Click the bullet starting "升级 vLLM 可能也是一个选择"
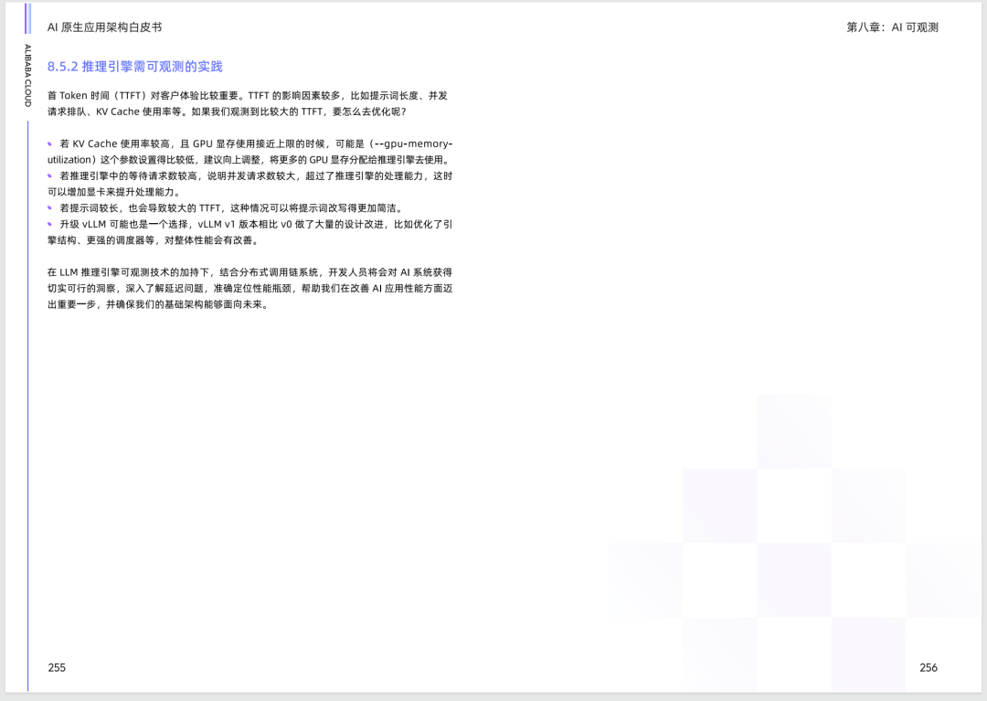 pos(249,232)
